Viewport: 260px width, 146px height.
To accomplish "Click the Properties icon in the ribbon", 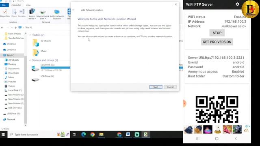I will click(5, 13).
